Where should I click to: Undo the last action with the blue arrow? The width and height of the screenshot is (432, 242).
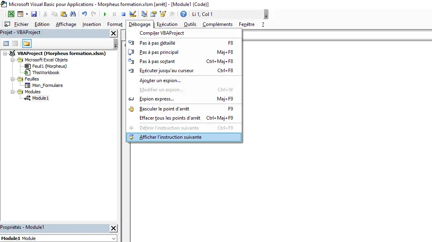pyautogui.click(x=84, y=14)
